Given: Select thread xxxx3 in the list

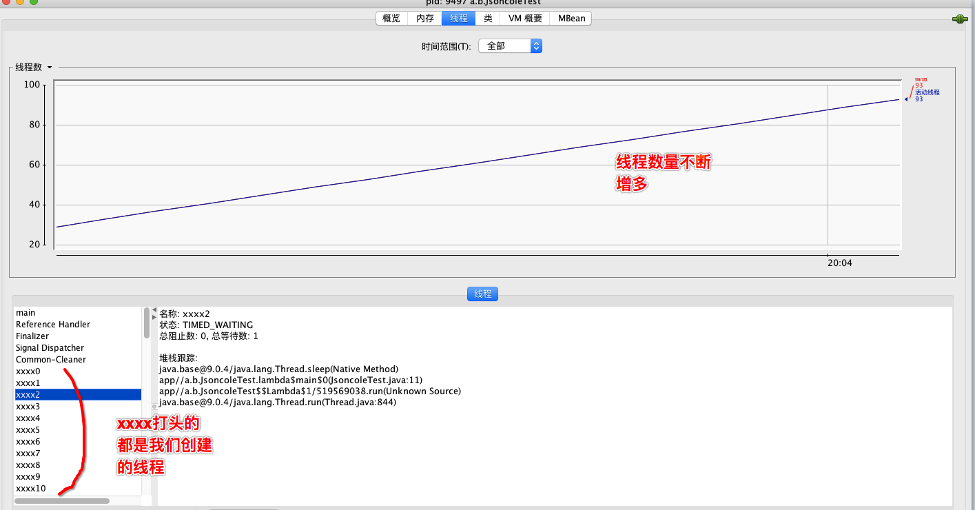Looking at the screenshot, I should pyautogui.click(x=78, y=407).
